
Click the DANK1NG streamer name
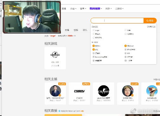[128, 98]
